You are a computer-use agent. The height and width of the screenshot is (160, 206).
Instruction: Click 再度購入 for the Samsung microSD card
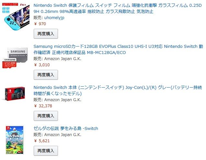coord(46,75)
